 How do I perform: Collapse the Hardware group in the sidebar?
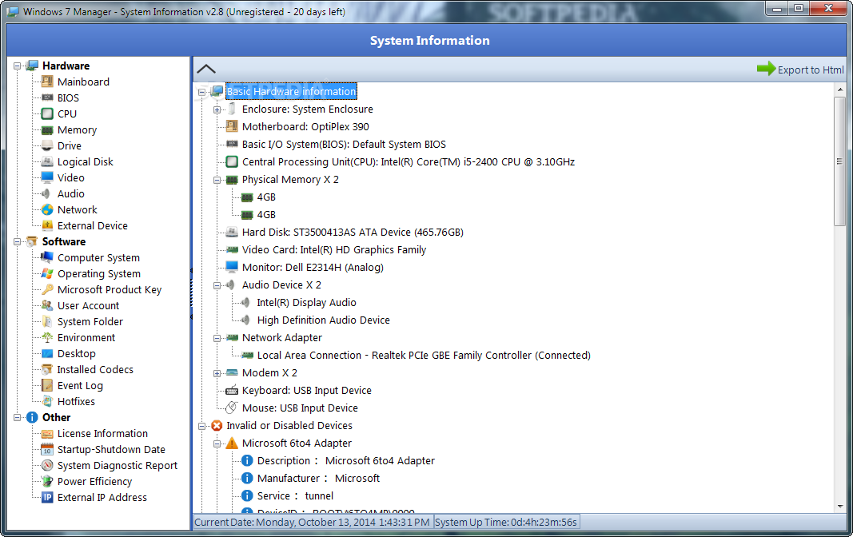(18, 66)
